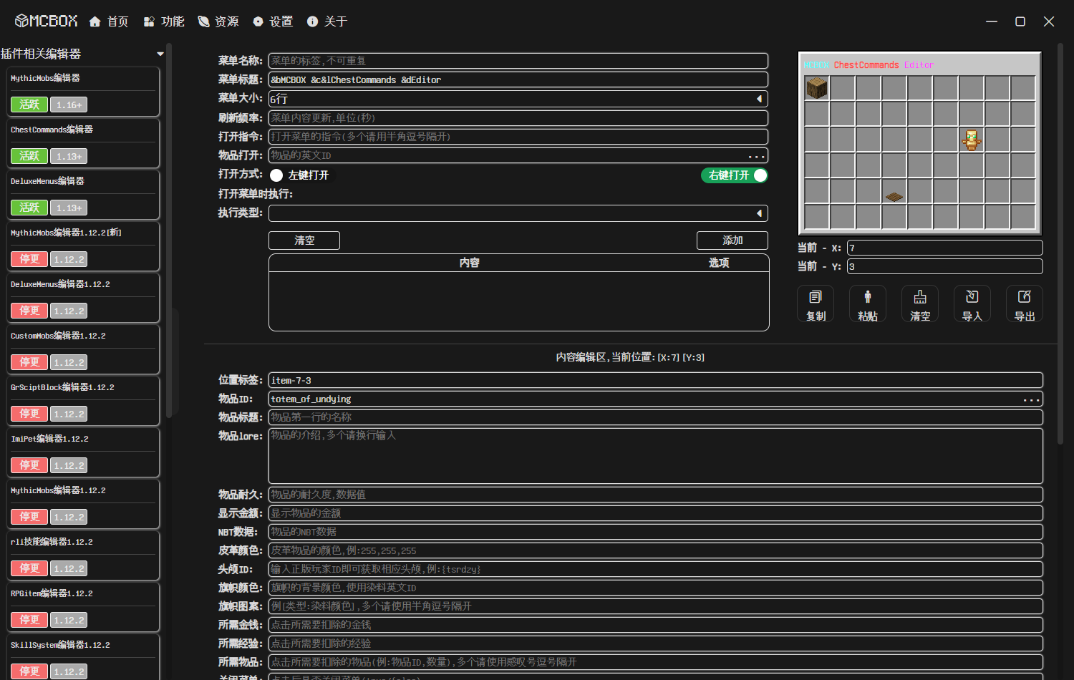The image size is (1074, 680).
Task: Open the 执行类型 dropdown
Action: click(x=518, y=213)
